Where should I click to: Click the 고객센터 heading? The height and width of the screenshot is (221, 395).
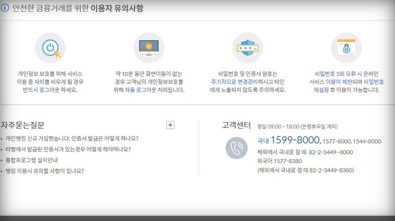tap(236, 125)
